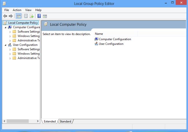Maximize the Local Group Policy Editor window

pyautogui.click(x=172, y=3)
